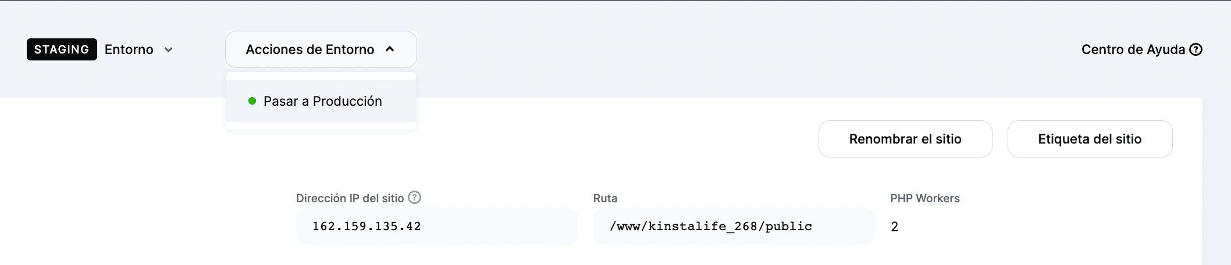The image size is (1231, 265).
Task: Click the Dirección IP del sitio label
Action: point(350,198)
